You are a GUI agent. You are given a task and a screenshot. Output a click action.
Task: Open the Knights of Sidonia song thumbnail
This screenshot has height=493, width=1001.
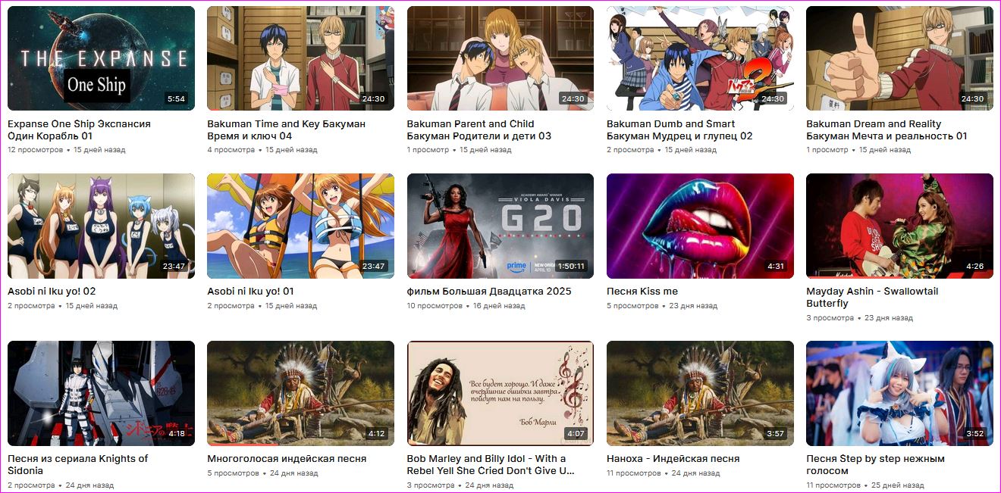point(101,393)
